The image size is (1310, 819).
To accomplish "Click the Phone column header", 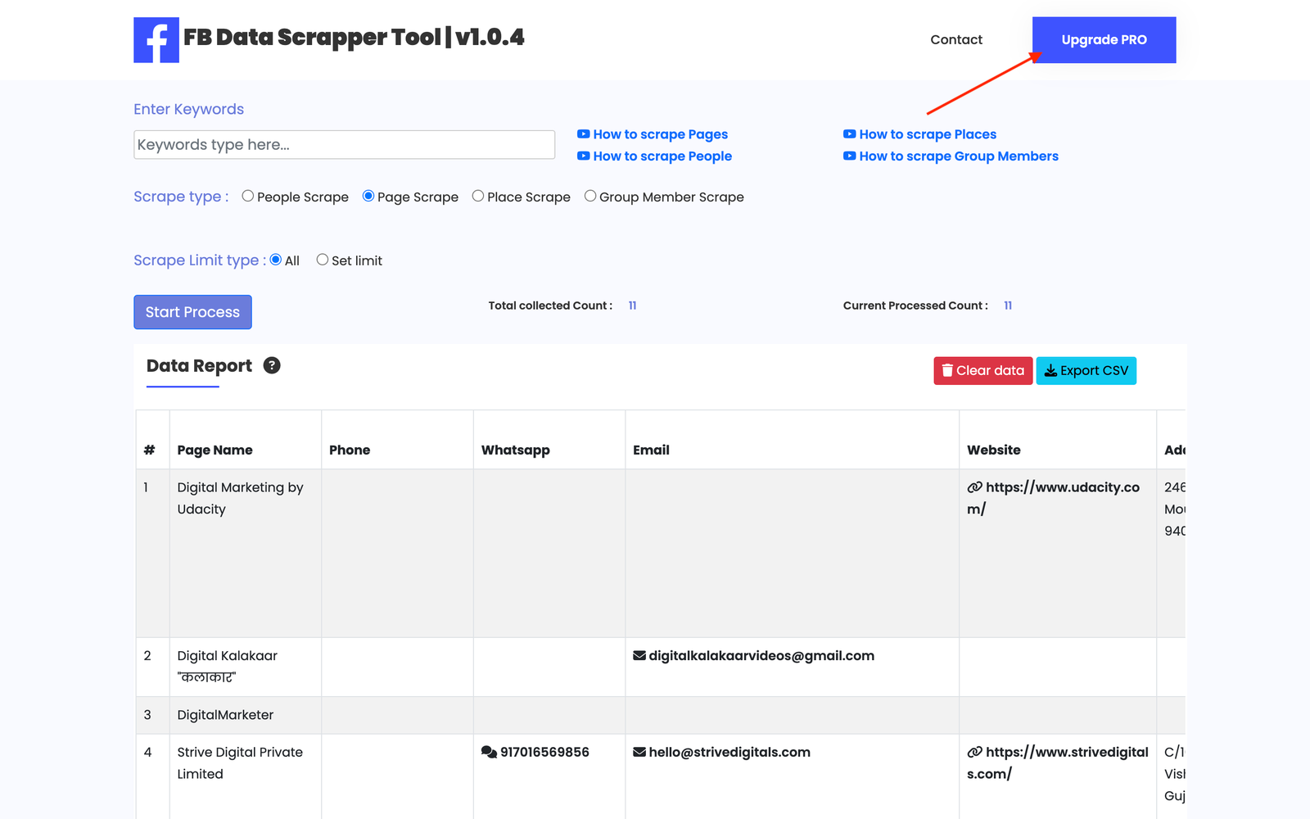I will tap(350, 450).
